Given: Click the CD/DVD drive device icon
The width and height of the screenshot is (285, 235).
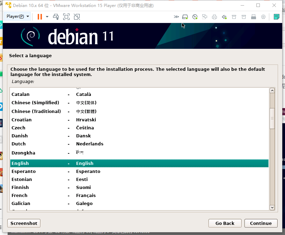Looking at the screenshot, I should 195,17.
